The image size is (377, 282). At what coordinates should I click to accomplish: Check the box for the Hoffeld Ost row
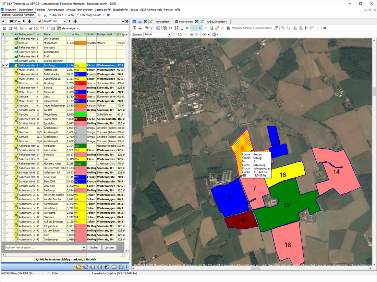7,70
